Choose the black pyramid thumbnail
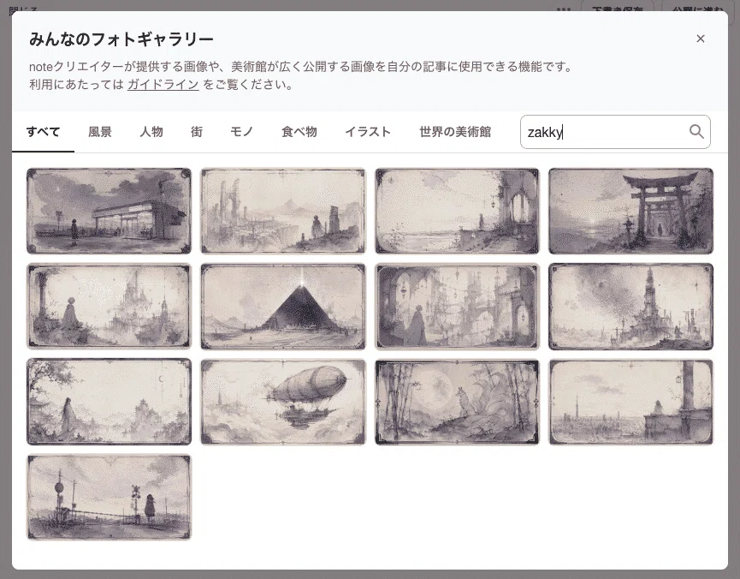The image size is (740, 579). [283, 307]
